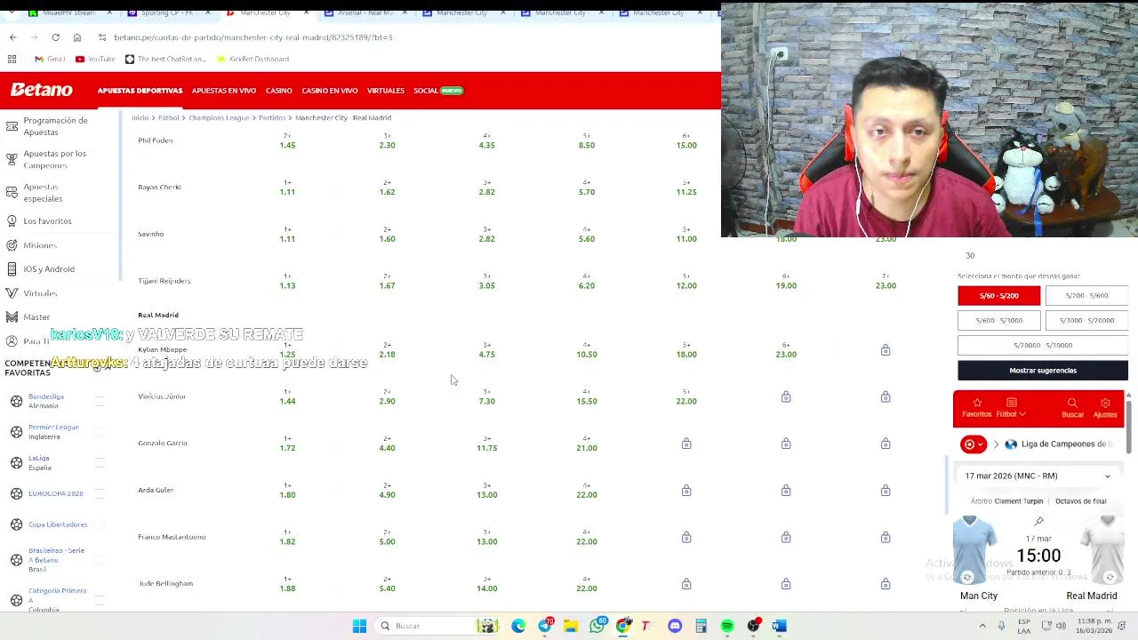Select Tijjani Reijnders 7+ odds 23.00

coord(886,282)
